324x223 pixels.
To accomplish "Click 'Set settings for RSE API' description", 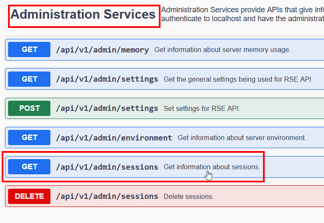I will click(x=202, y=109).
